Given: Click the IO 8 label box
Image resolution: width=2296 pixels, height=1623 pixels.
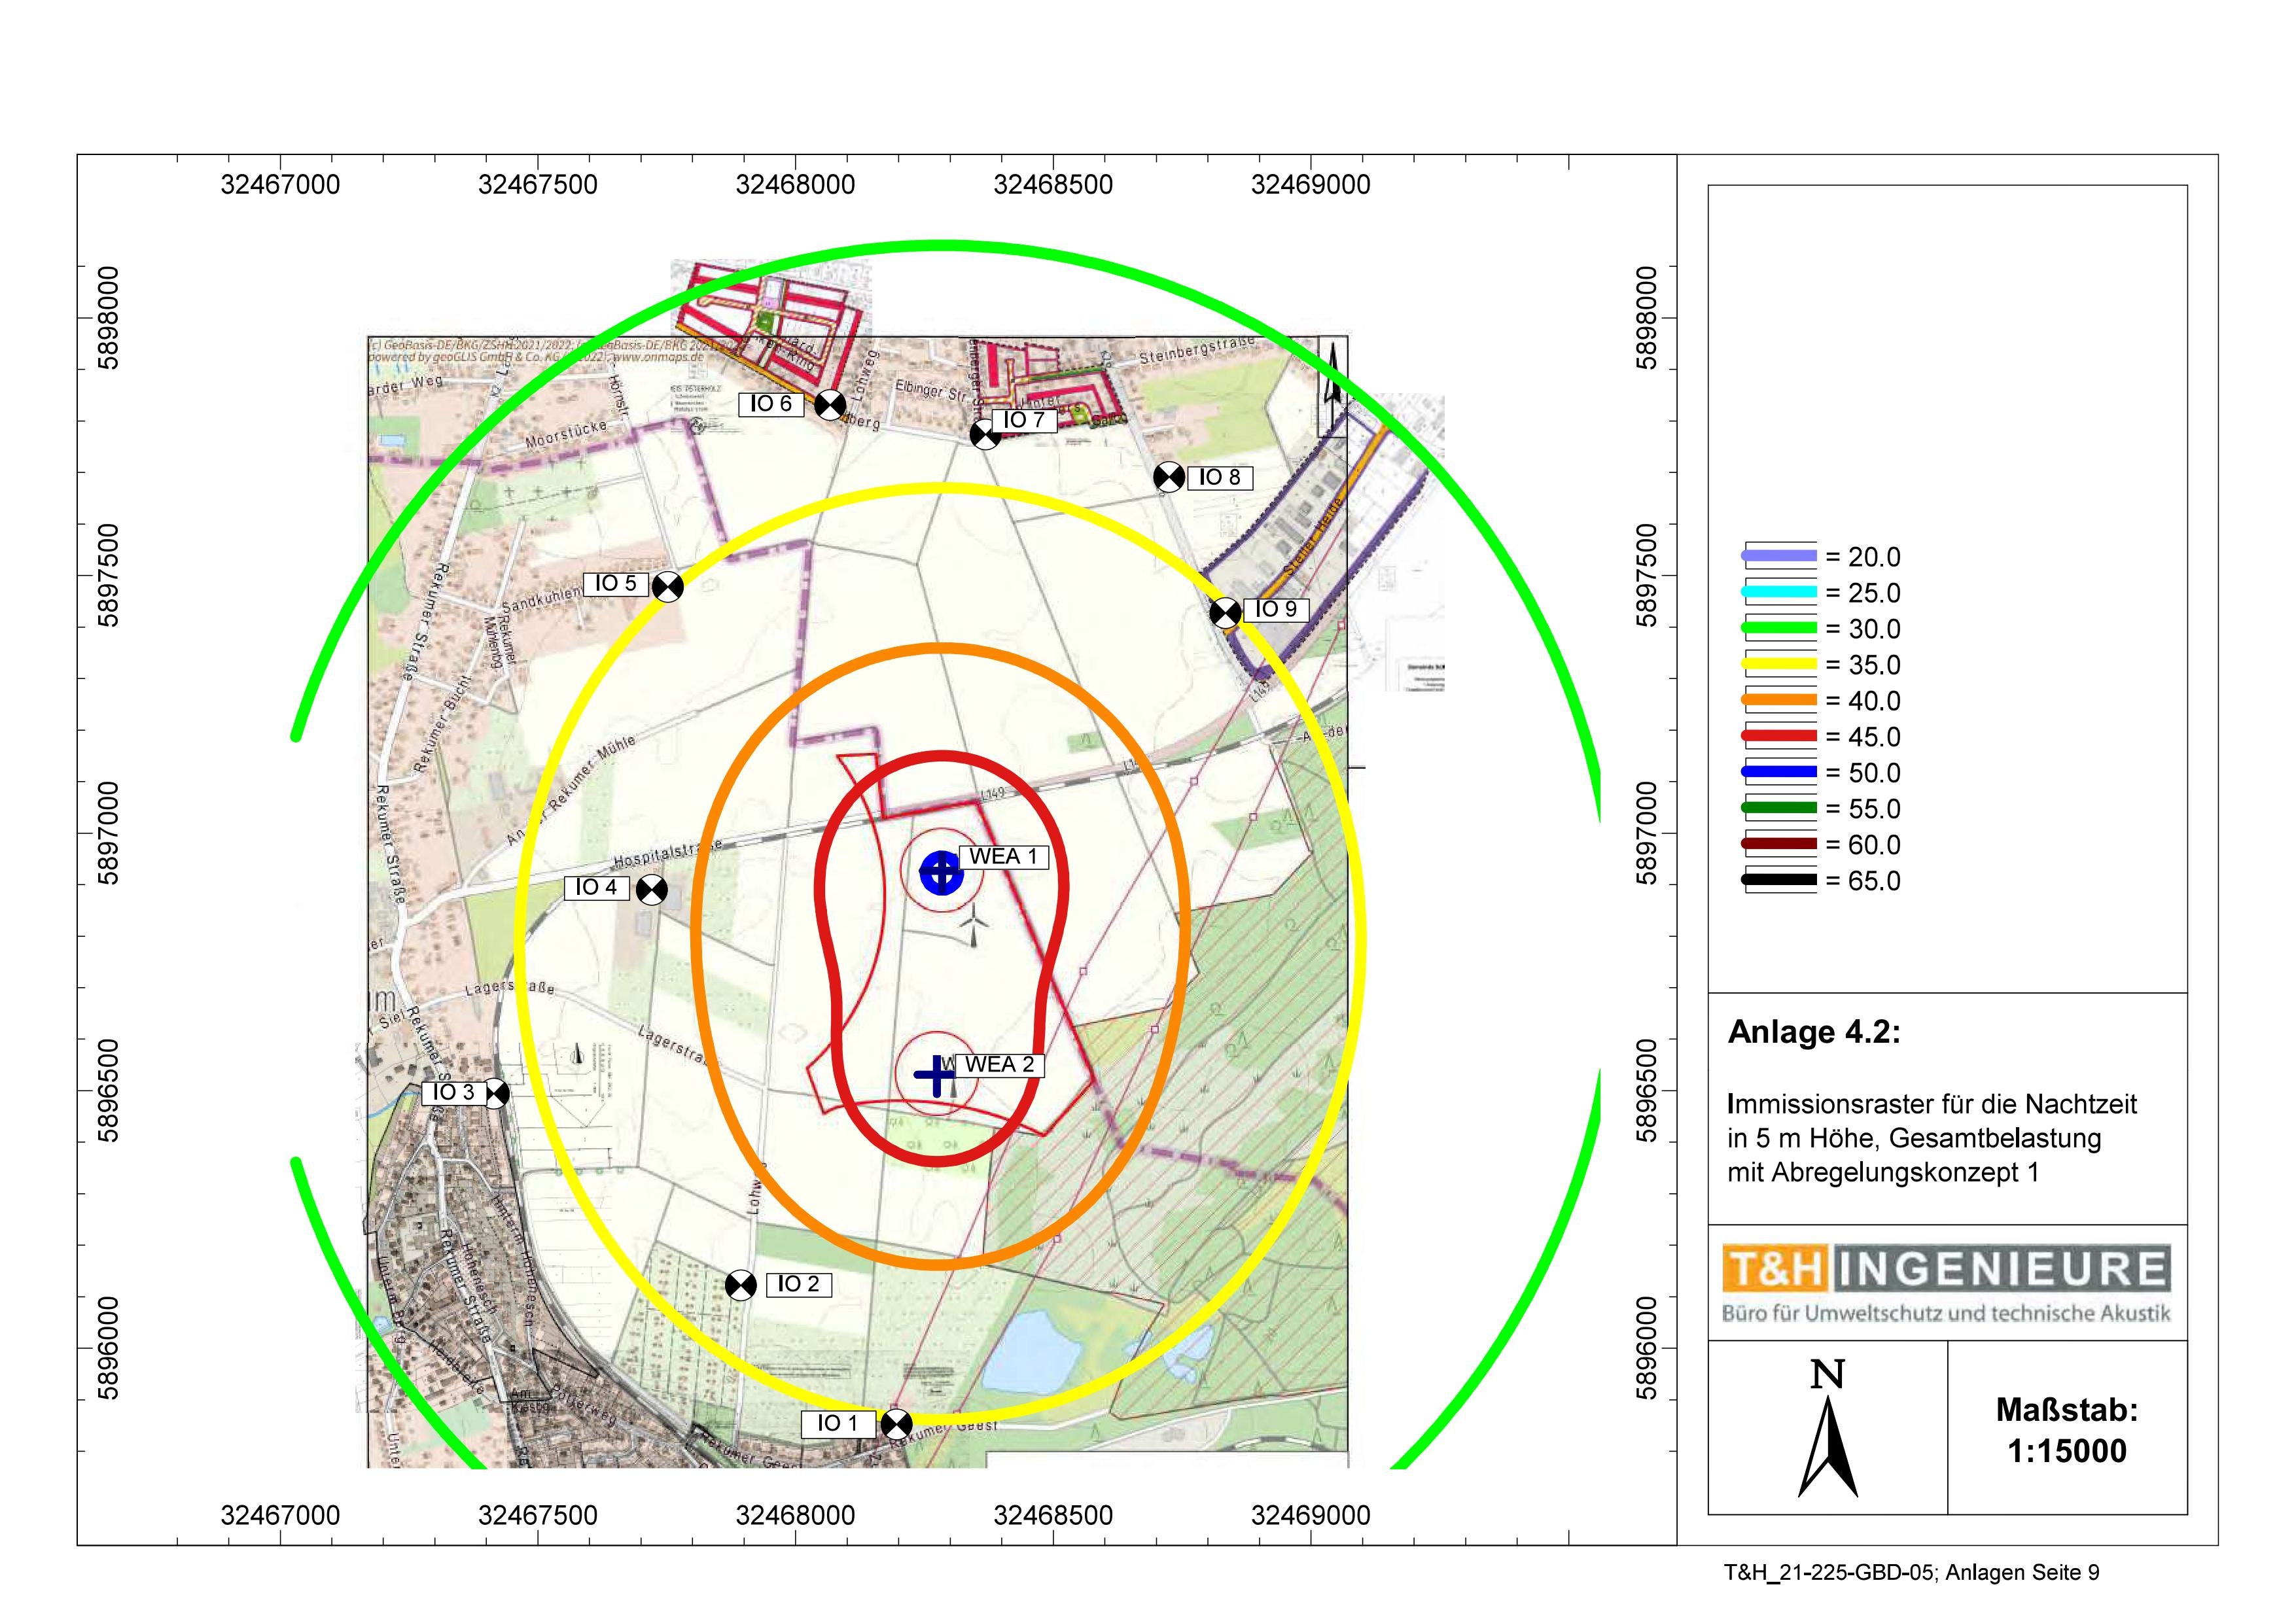Looking at the screenshot, I should [x=1220, y=478].
